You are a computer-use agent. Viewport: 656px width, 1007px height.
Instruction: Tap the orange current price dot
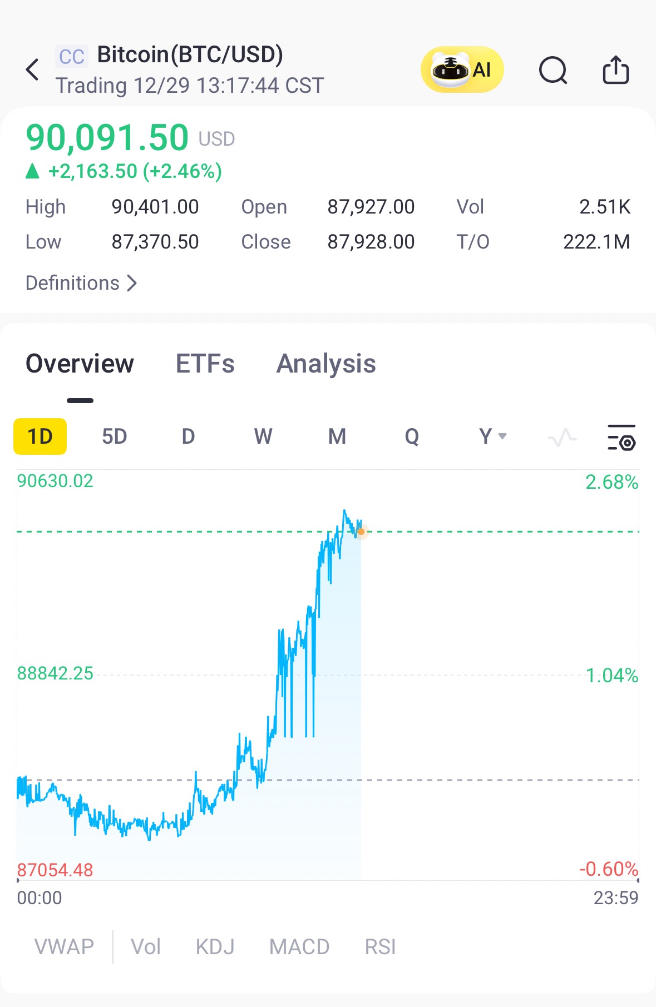click(x=361, y=532)
